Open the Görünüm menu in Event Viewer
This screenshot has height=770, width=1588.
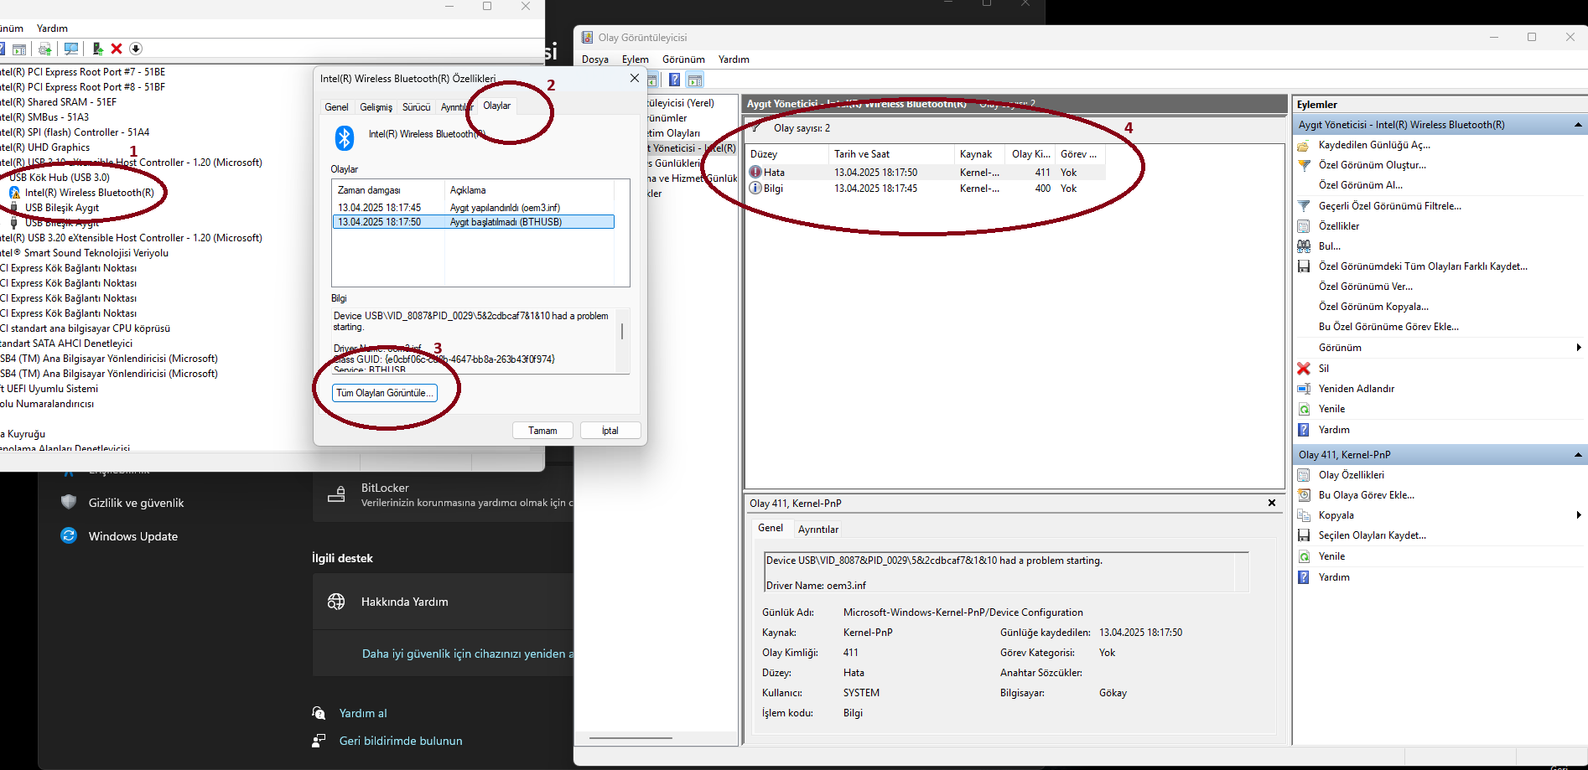tap(683, 59)
